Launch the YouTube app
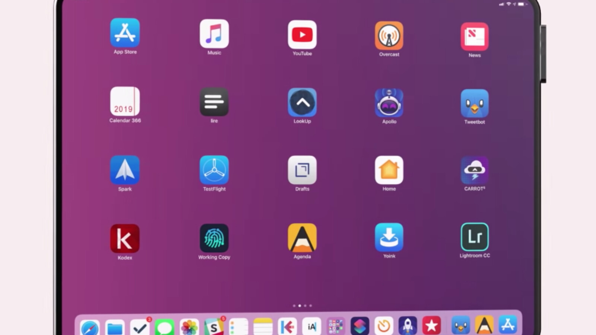596x335 pixels. [x=302, y=35]
